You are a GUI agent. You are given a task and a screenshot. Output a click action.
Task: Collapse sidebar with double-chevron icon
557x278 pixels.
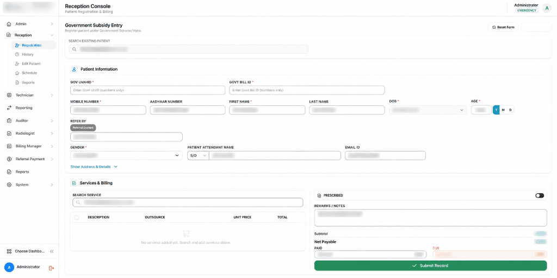(52, 251)
